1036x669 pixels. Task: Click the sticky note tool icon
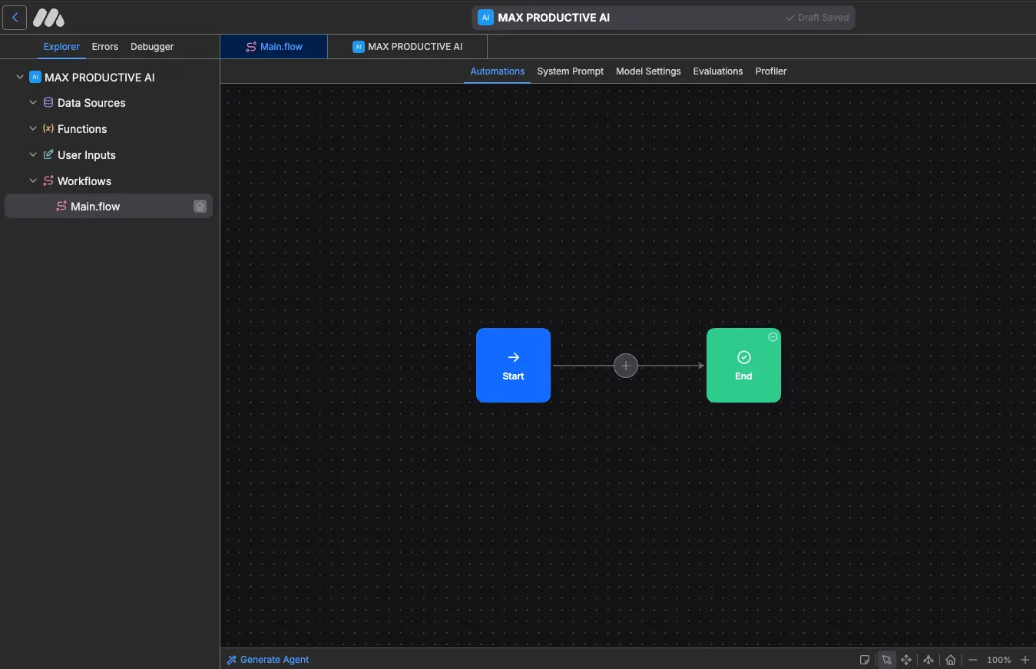865,660
